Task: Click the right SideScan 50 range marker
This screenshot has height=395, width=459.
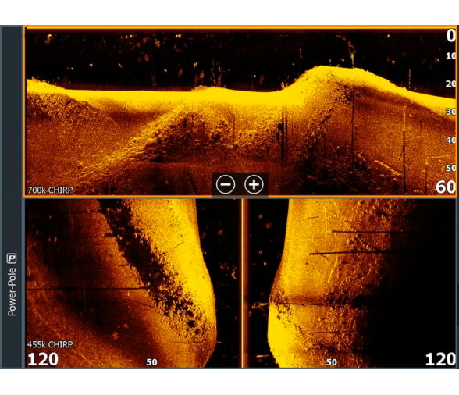Action: click(x=331, y=362)
